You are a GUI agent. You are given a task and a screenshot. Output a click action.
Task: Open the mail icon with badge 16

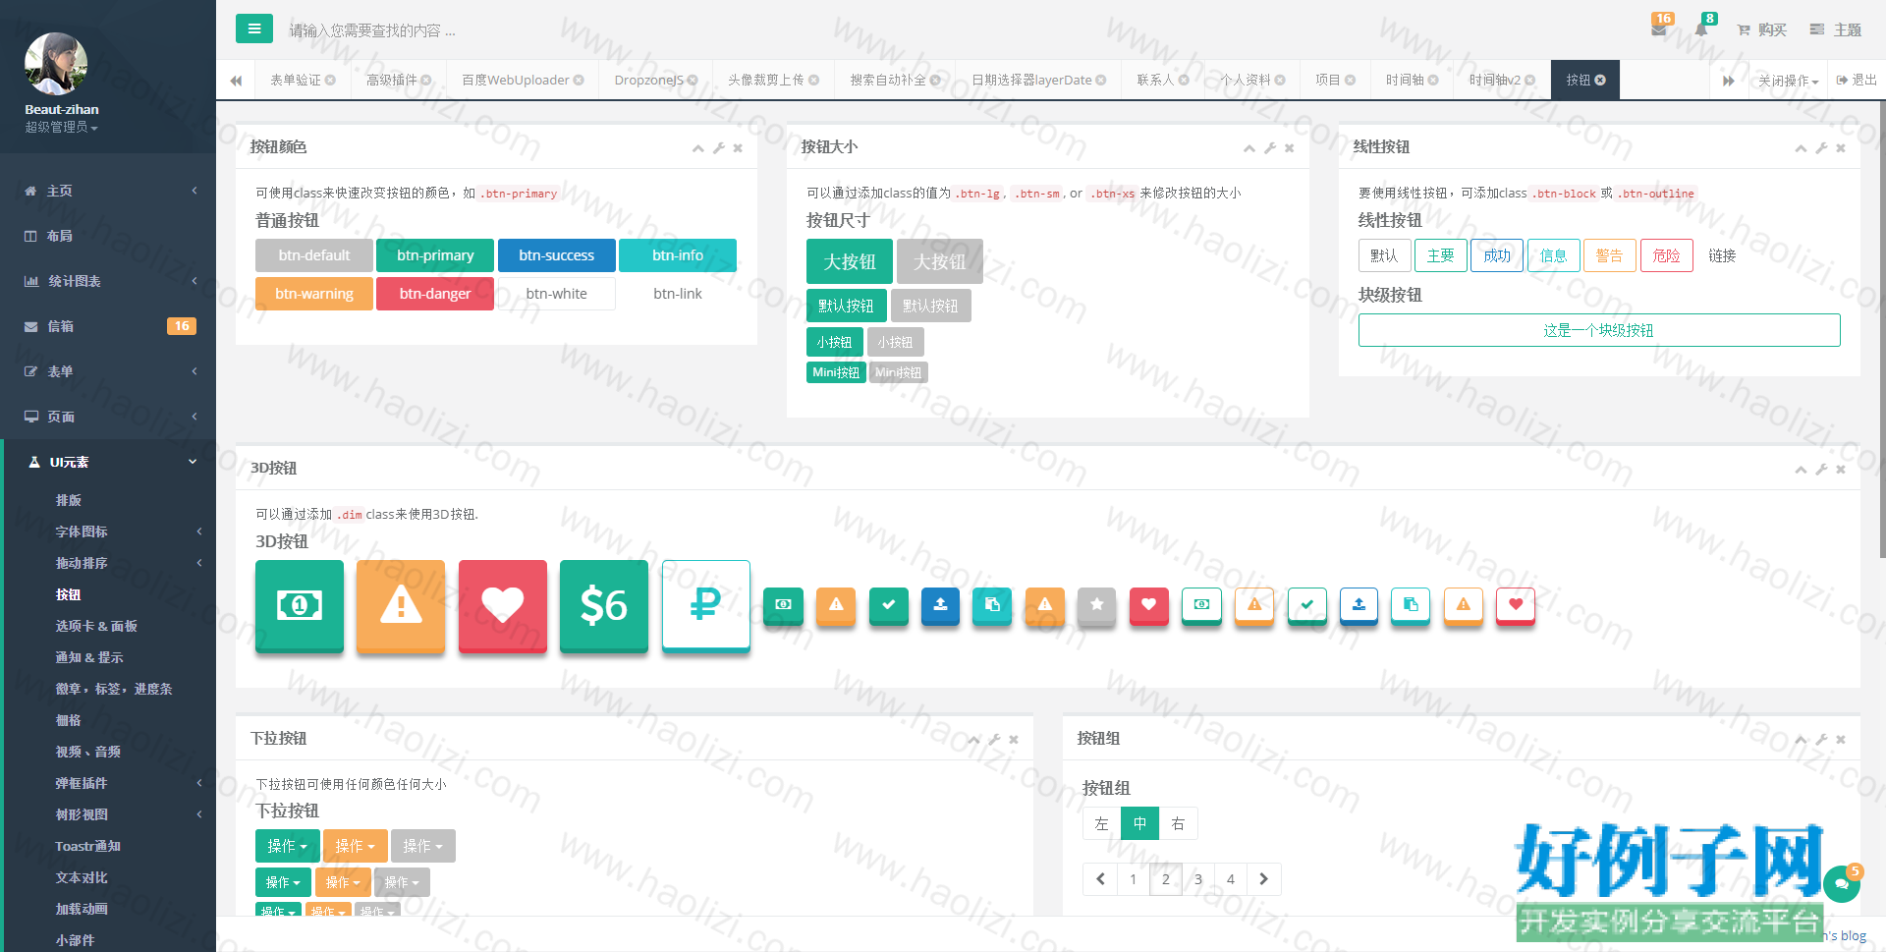coord(1659,28)
